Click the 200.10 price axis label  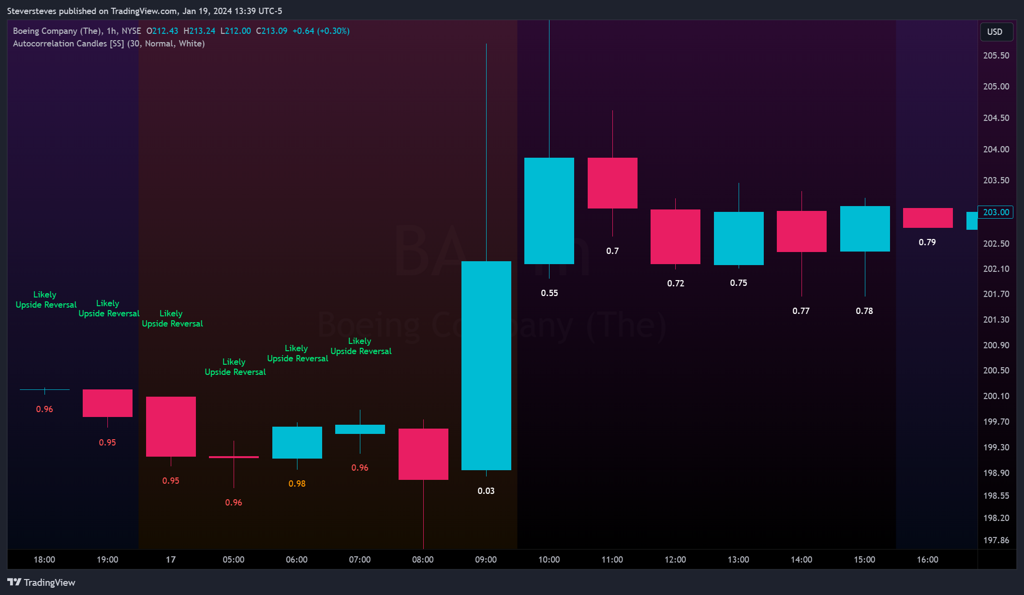coord(996,396)
